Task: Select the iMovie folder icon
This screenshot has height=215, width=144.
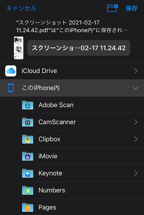Action: (28, 156)
